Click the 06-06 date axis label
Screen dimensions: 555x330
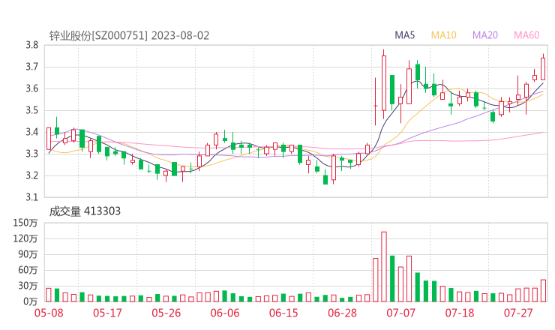tap(225, 313)
